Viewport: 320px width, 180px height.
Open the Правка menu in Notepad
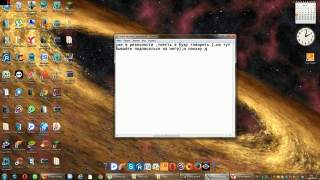click(x=126, y=40)
